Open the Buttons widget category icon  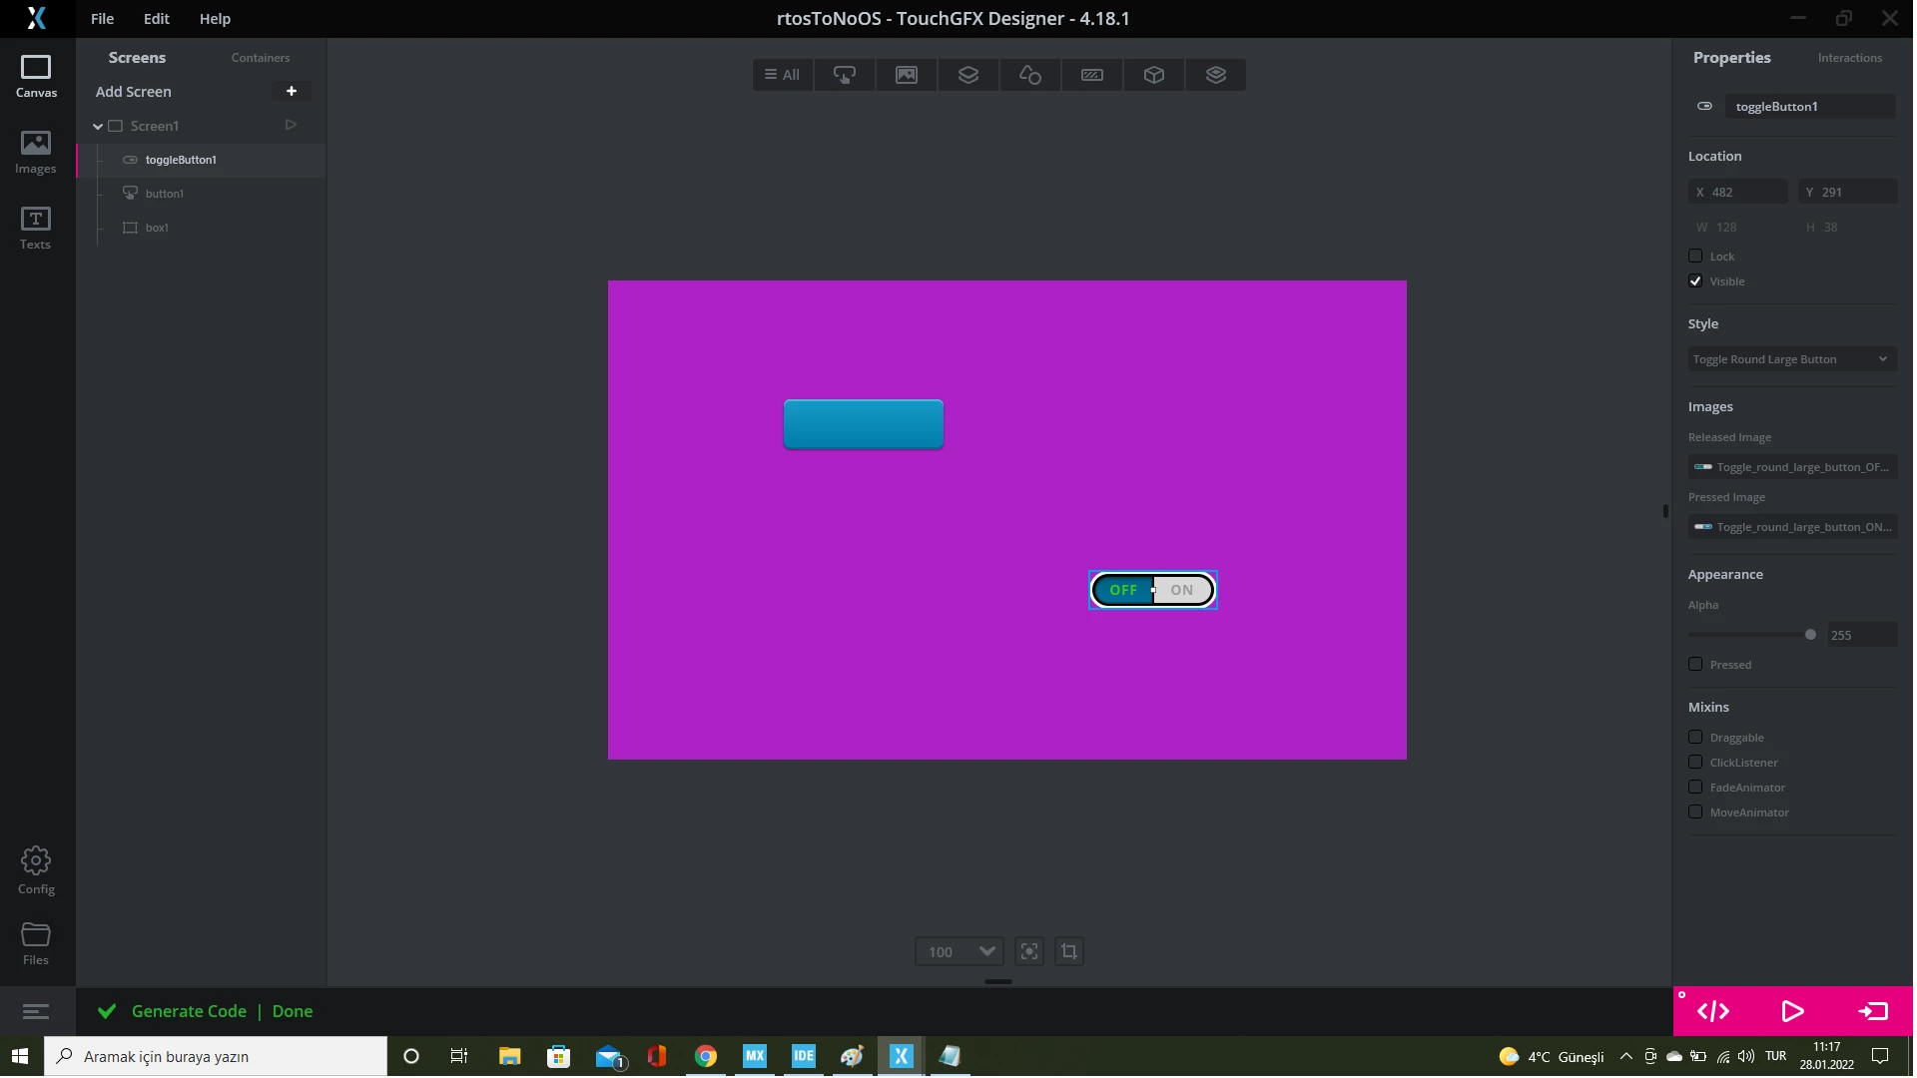point(845,75)
